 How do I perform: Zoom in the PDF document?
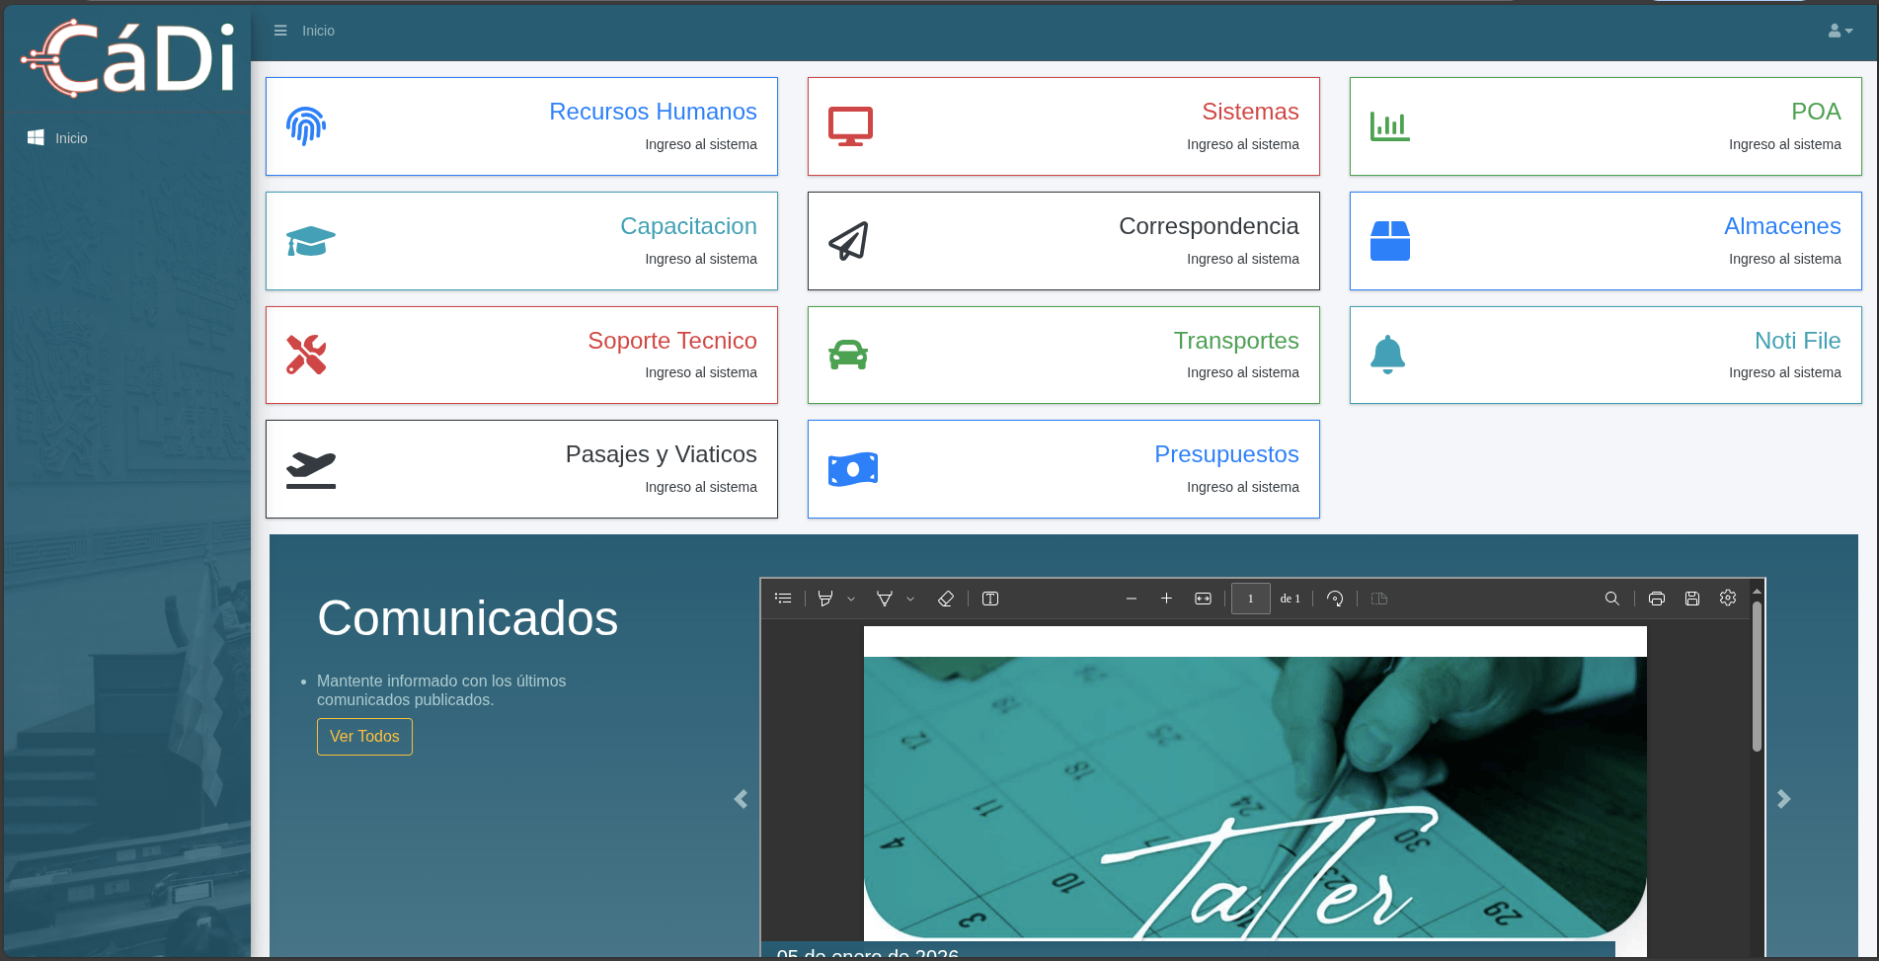pos(1166,599)
